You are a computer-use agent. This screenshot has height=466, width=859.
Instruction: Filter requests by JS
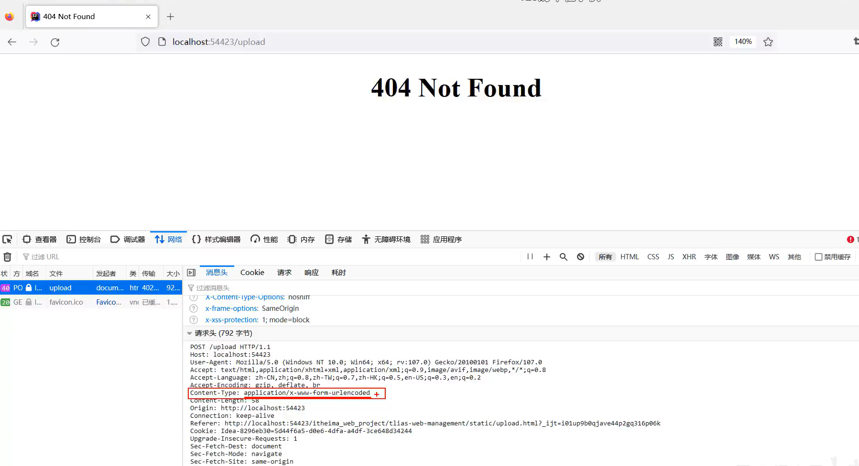click(671, 257)
